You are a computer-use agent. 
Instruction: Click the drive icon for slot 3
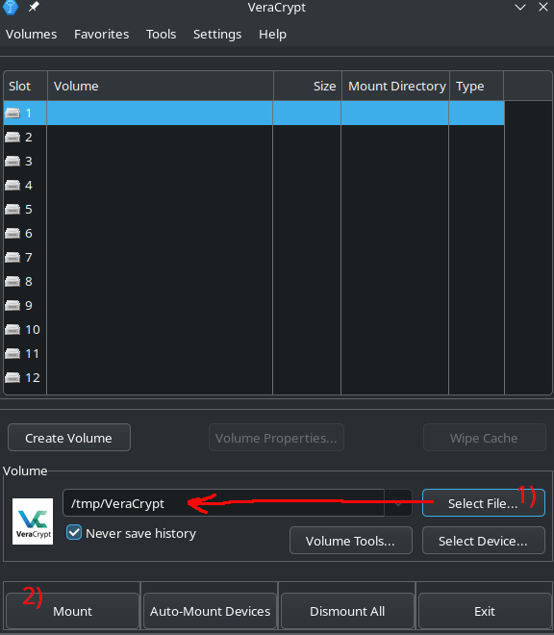pyautogui.click(x=13, y=162)
